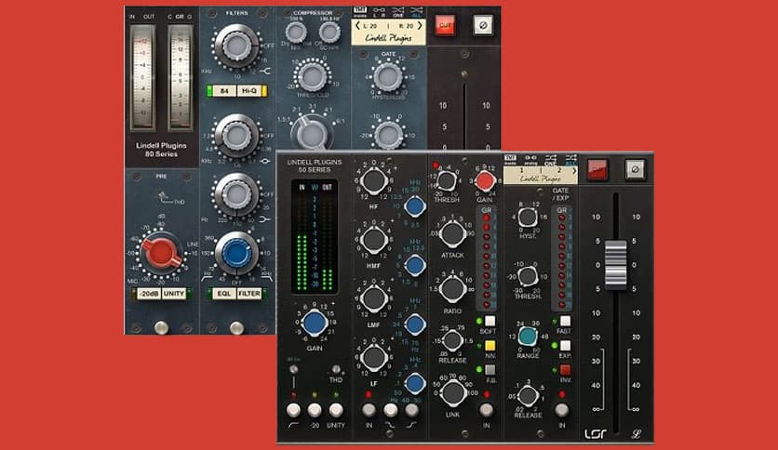The width and height of the screenshot is (778, 450).
Task: Click the LF gain knob in 50 Series
Action: click(x=374, y=357)
